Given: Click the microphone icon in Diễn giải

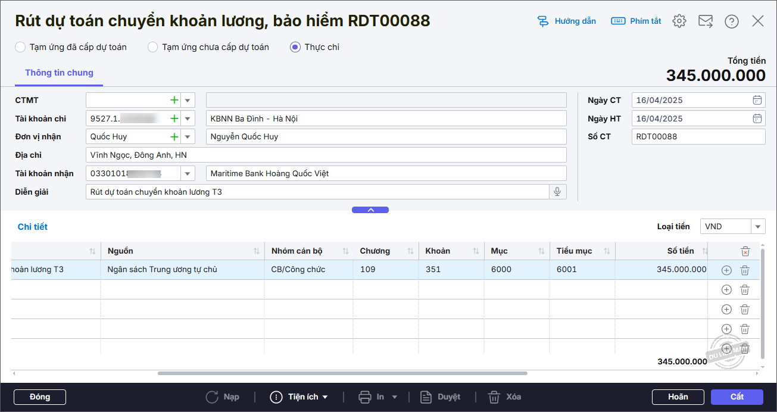Looking at the screenshot, I should click(557, 192).
